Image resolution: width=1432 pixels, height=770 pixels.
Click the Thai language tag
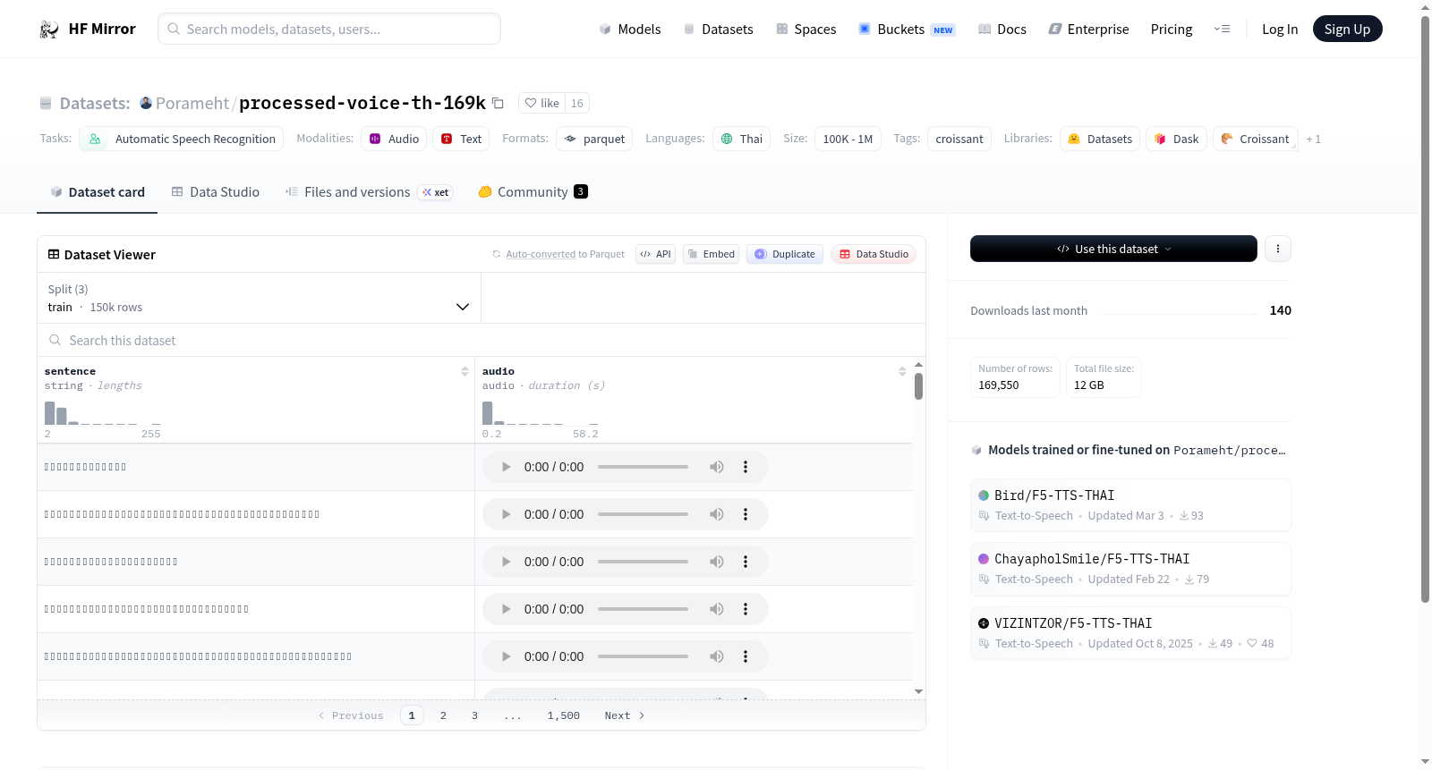(741, 139)
